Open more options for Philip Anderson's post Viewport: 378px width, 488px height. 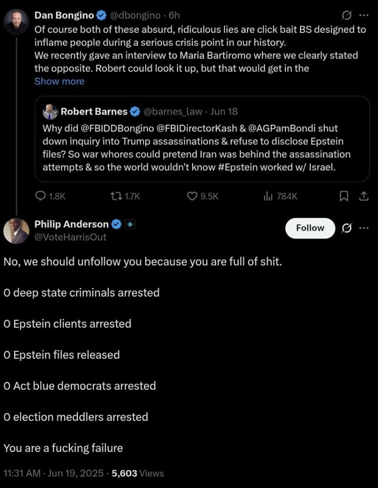click(364, 228)
